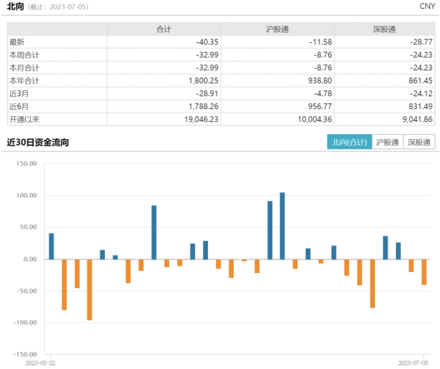The width and height of the screenshot is (440, 369).
Task: Click the CNY currency label
Action: [x=427, y=6]
